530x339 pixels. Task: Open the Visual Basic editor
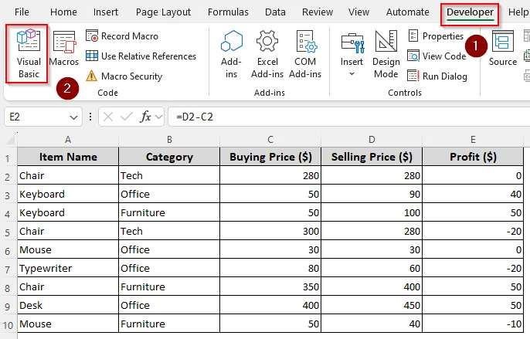pos(29,53)
